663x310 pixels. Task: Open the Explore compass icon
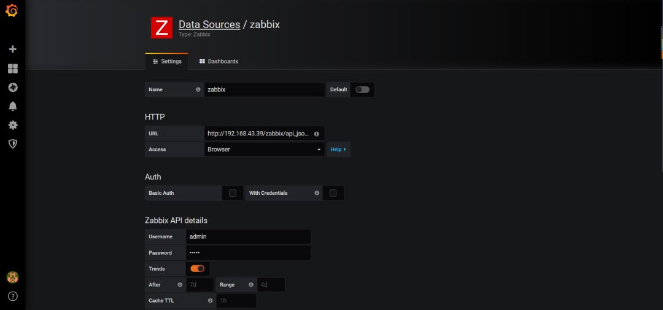tap(13, 88)
